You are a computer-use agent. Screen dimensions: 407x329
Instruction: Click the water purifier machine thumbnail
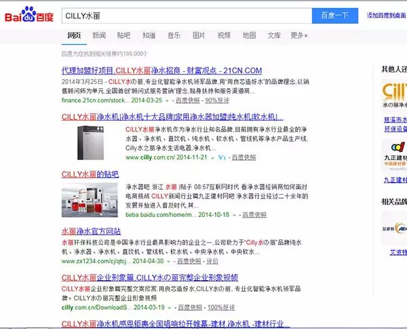pyautogui.click(x=90, y=142)
